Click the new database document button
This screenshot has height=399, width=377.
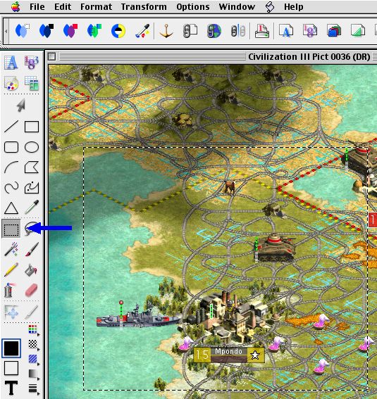tap(334, 31)
